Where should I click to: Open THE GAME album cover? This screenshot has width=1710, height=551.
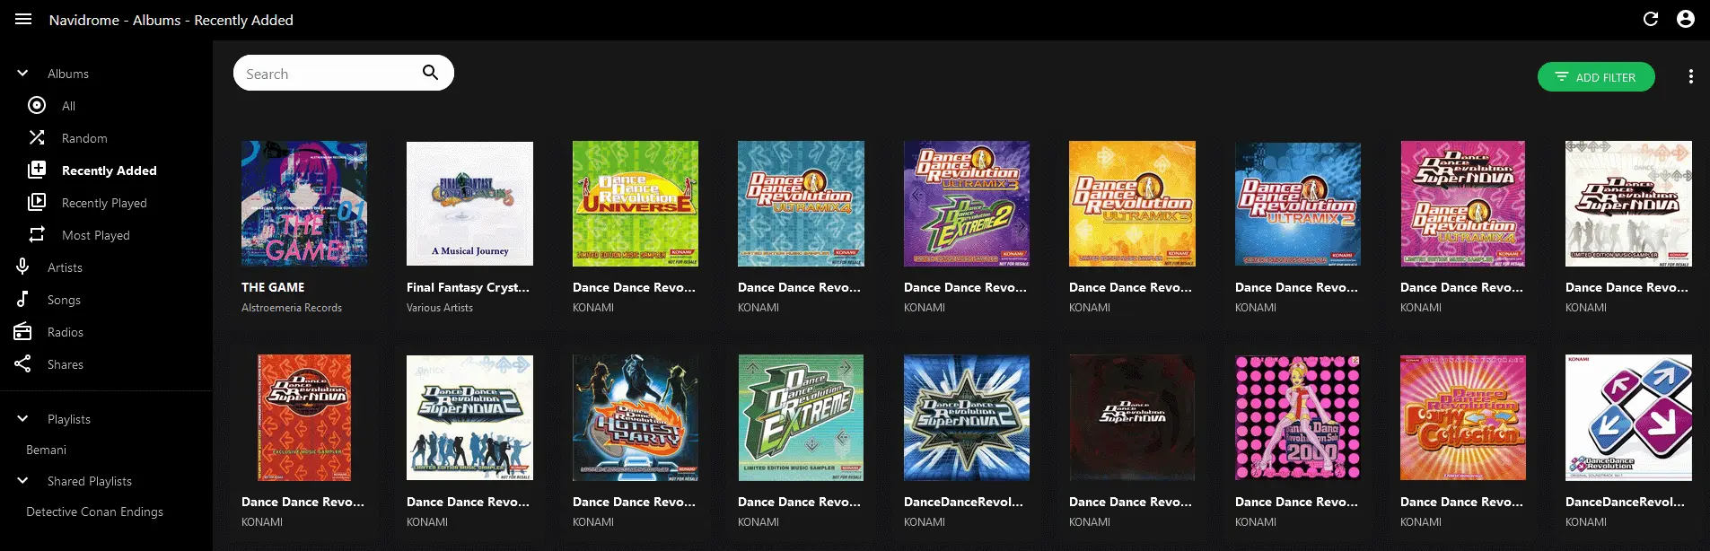pos(303,204)
